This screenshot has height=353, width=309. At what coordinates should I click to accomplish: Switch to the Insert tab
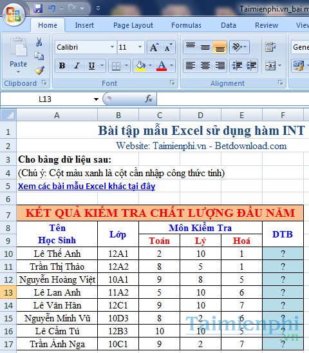84,25
